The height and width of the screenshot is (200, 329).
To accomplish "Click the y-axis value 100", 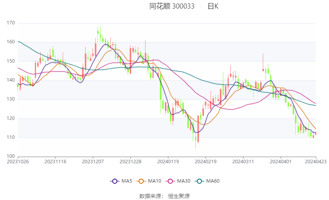I will [11, 156].
